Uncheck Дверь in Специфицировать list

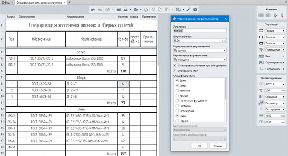tap(177, 86)
